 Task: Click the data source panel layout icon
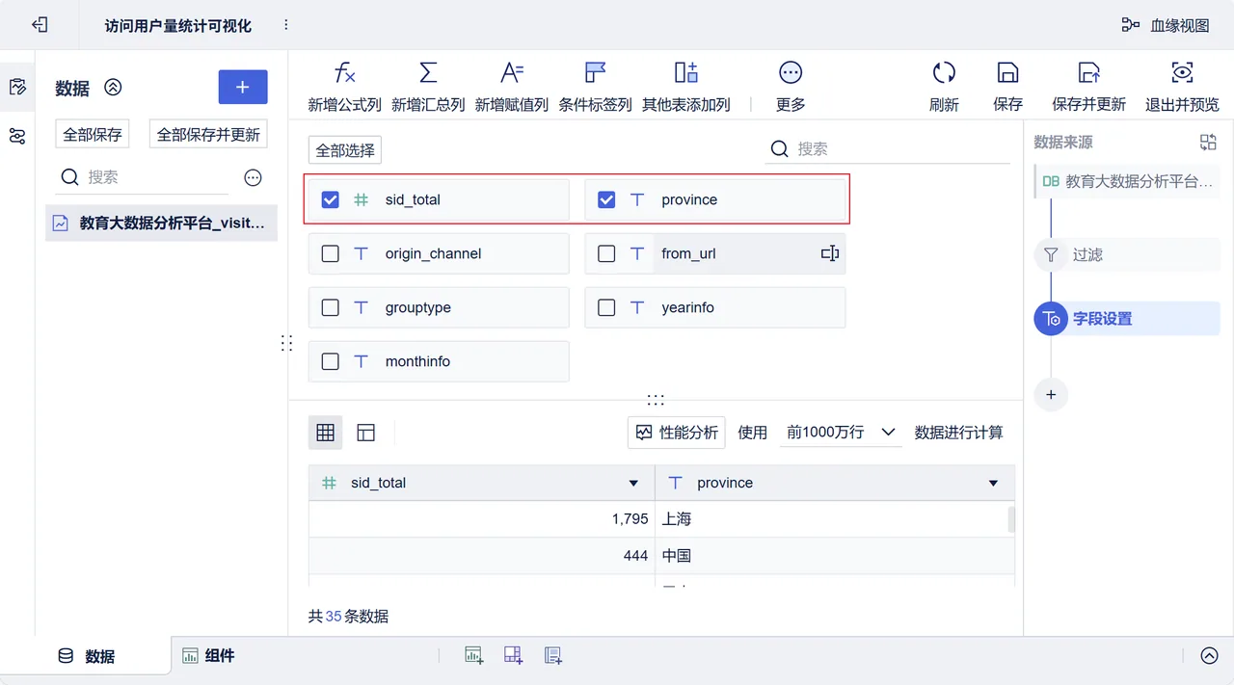[x=1208, y=143]
